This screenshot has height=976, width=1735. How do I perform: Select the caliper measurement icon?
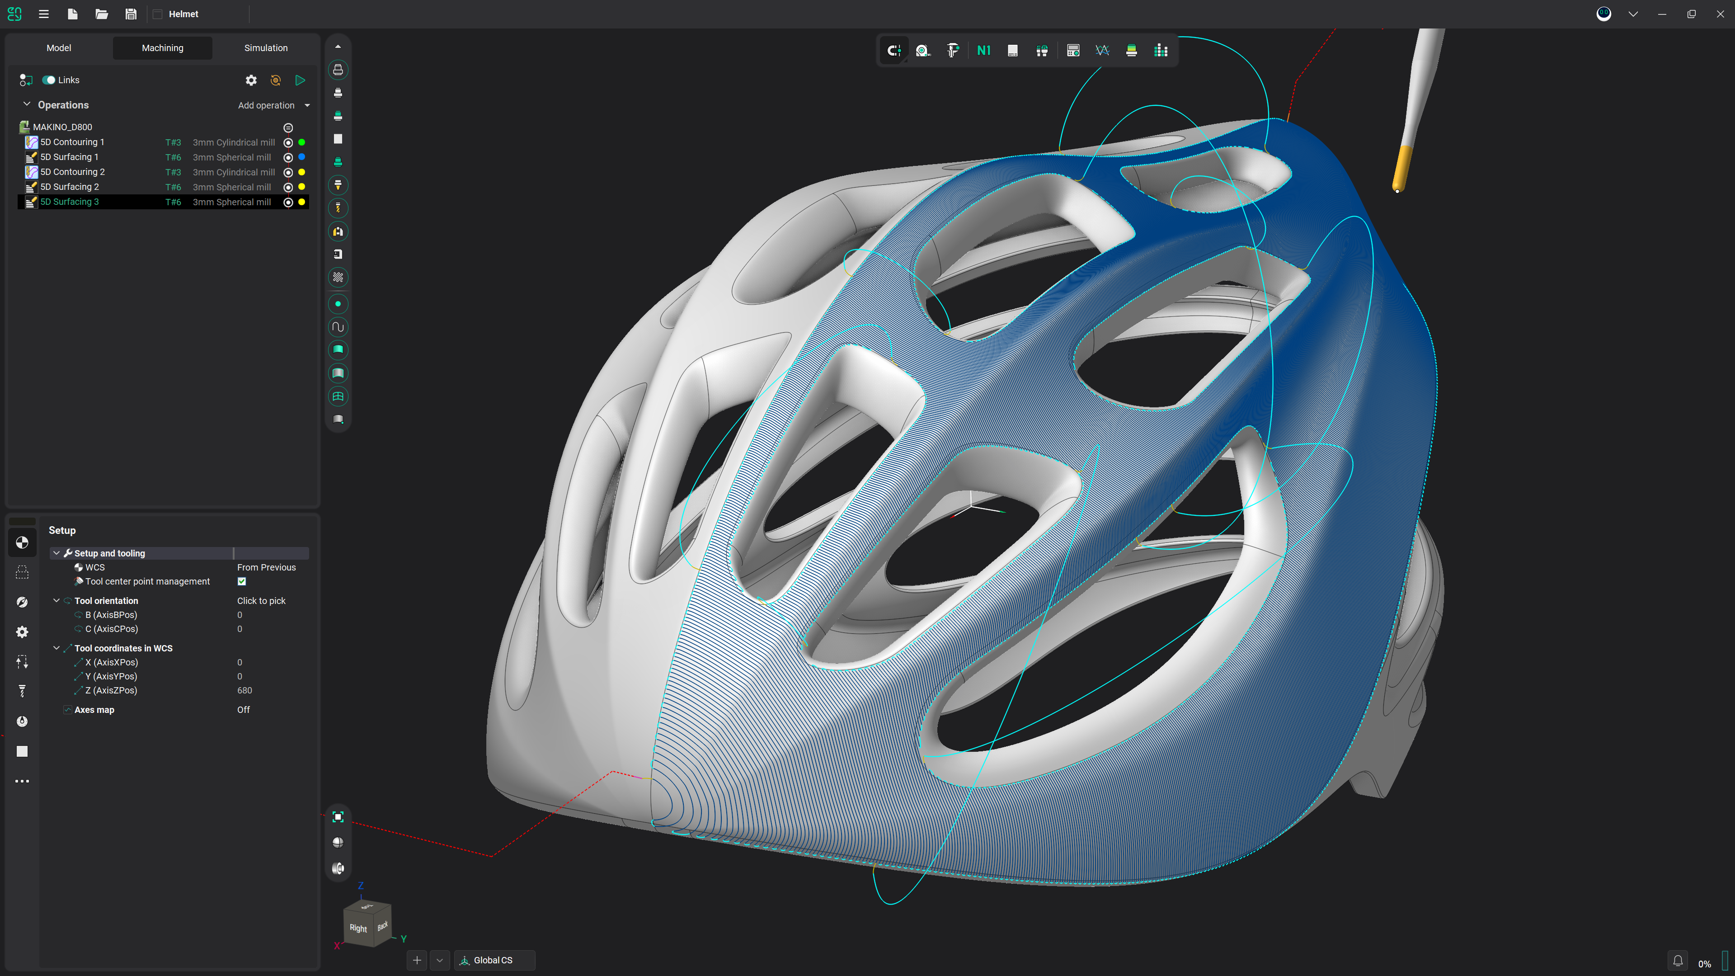[952, 51]
